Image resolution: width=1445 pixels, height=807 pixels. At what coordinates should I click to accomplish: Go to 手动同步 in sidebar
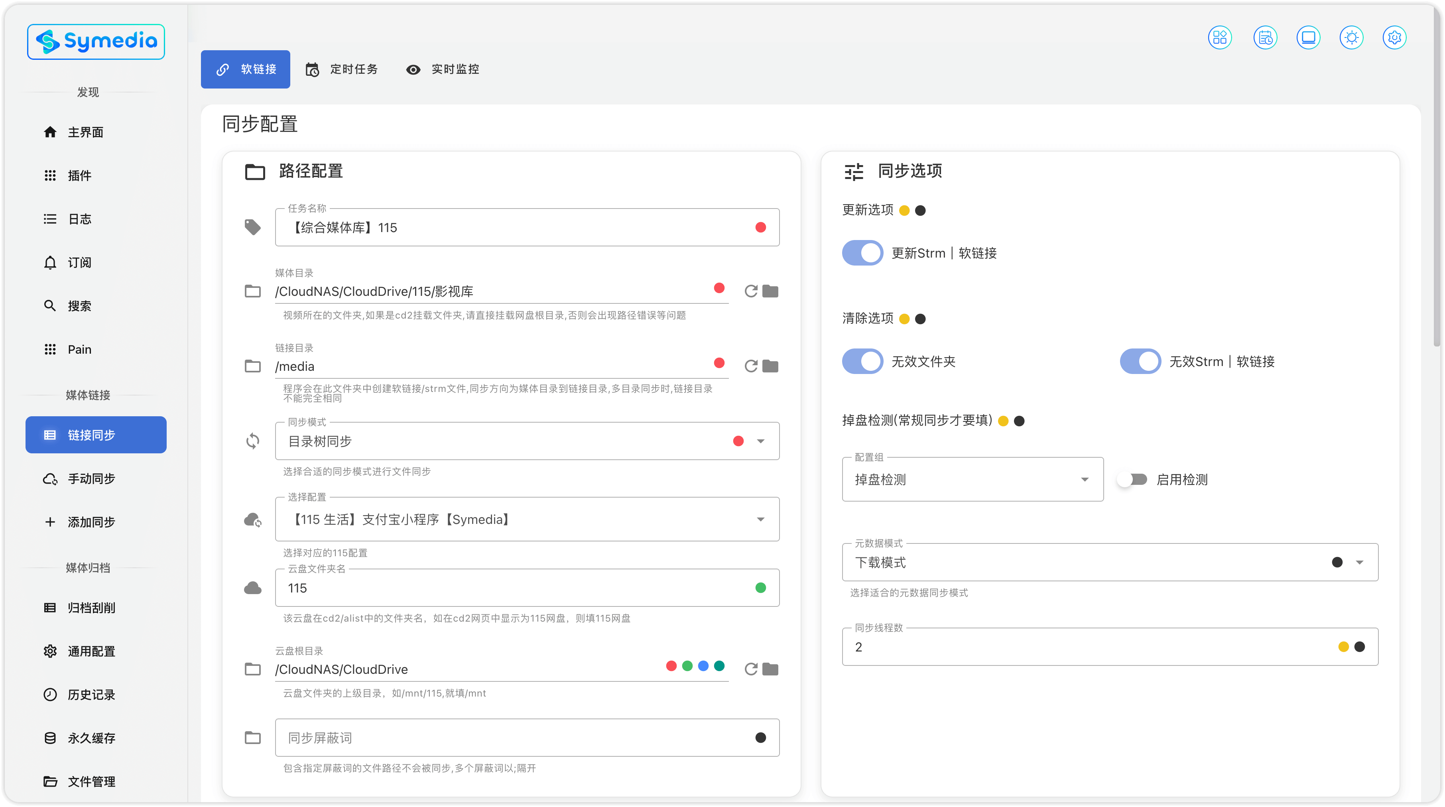pyautogui.click(x=91, y=478)
